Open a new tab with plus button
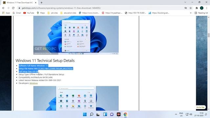Screen dimensions: 210x118 [x=42, y=3]
